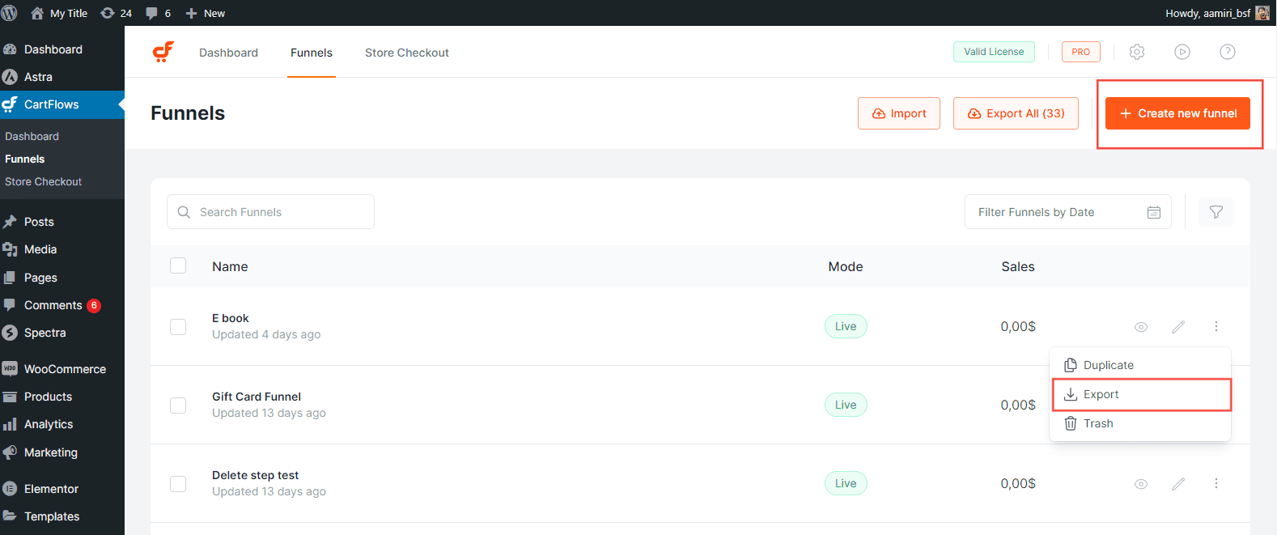Tick the E book funnel checkbox

[178, 327]
